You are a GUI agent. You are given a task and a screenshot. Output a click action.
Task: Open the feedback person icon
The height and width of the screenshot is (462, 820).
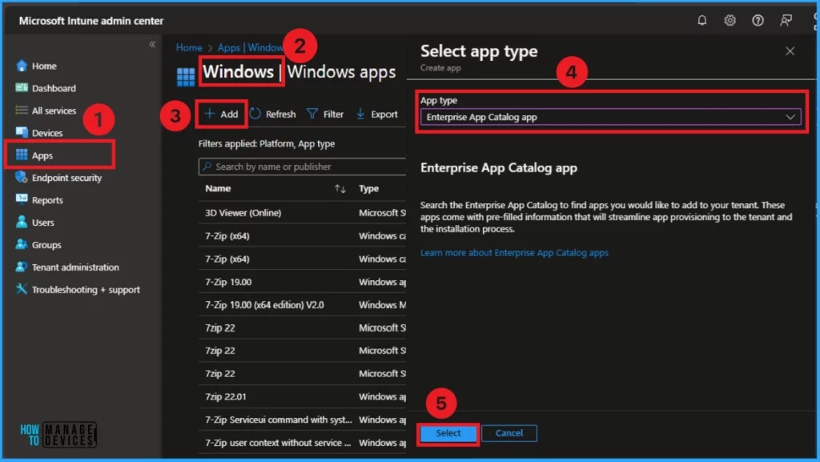coord(786,20)
